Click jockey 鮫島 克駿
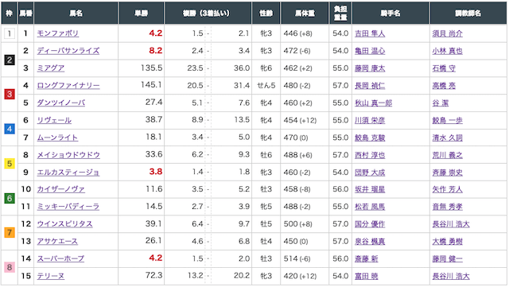This screenshot has height=287, width=509. [370, 138]
